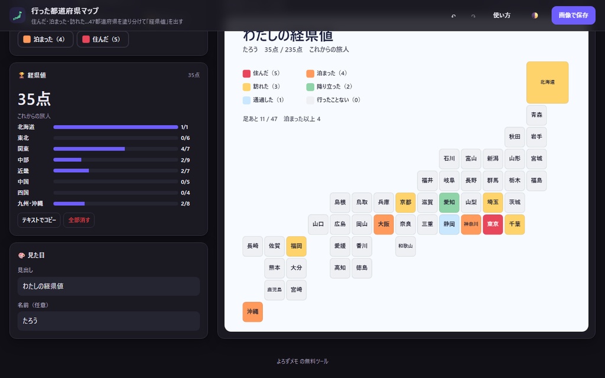Select the 泊まった (4) paint chip
This screenshot has height=378, width=605.
click(x=45, y=40)
